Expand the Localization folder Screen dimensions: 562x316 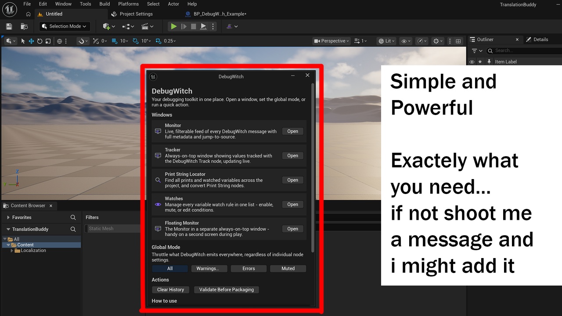tap(12, 251)
